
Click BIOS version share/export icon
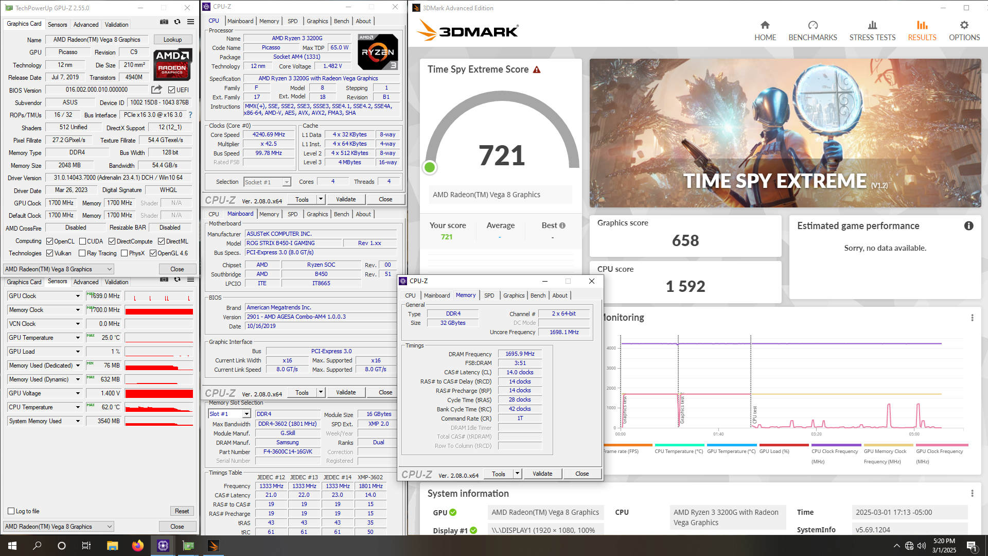click(x=157, y=90)
